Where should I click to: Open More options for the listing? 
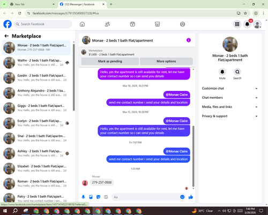coord(166,61)
